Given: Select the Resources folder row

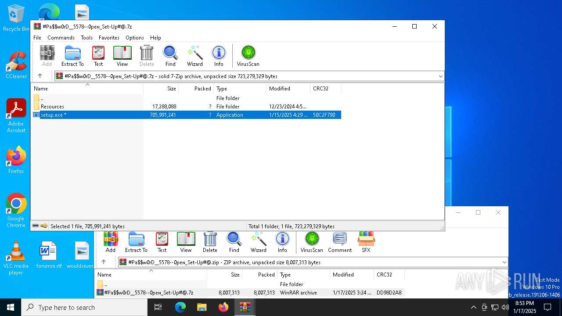Looking at the screenshot, I should click(187, 107).
